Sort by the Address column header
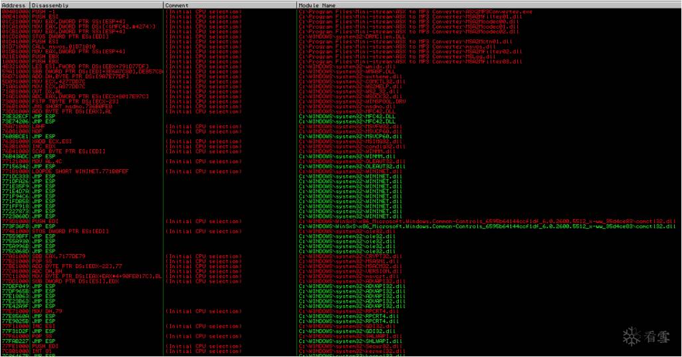The image size is (682, 357). coord(15,5)
